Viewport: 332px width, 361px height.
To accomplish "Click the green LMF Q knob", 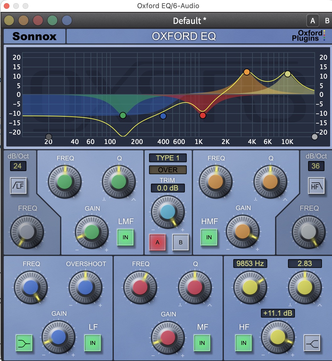I will (119, 182).
